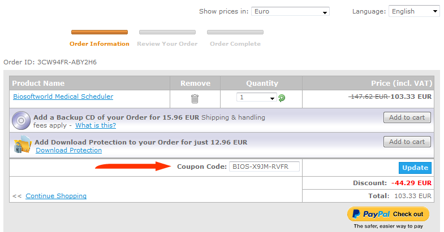Follow the Continue Shopping link
The height and width of the screenshot is (232, 444).
pyautogui.click(x=56, y=196)
